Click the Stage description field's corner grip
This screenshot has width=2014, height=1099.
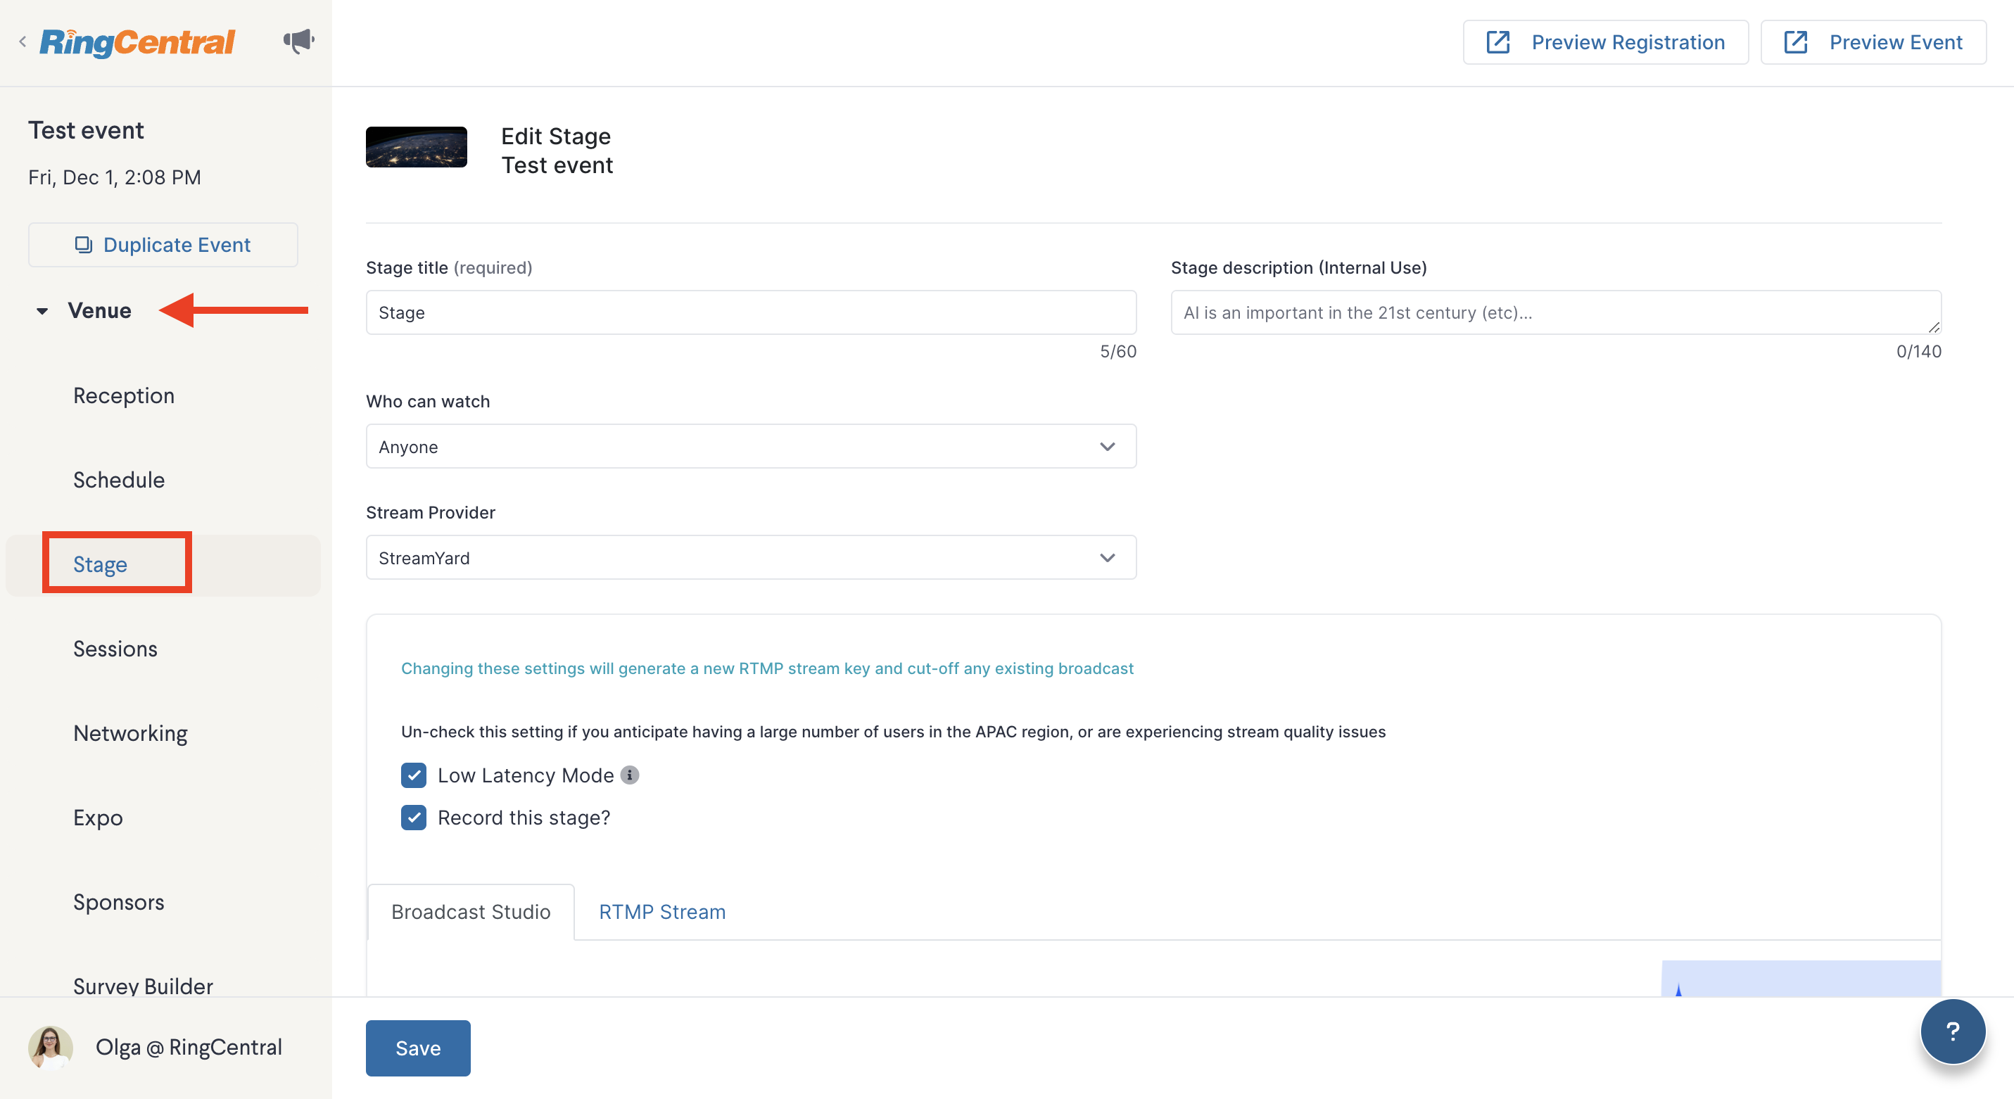1934,327
